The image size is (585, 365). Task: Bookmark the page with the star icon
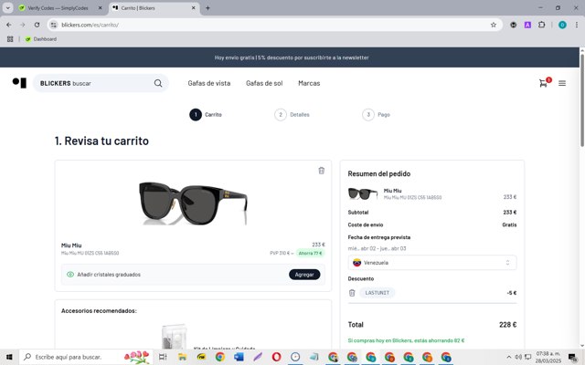[494, 25]
